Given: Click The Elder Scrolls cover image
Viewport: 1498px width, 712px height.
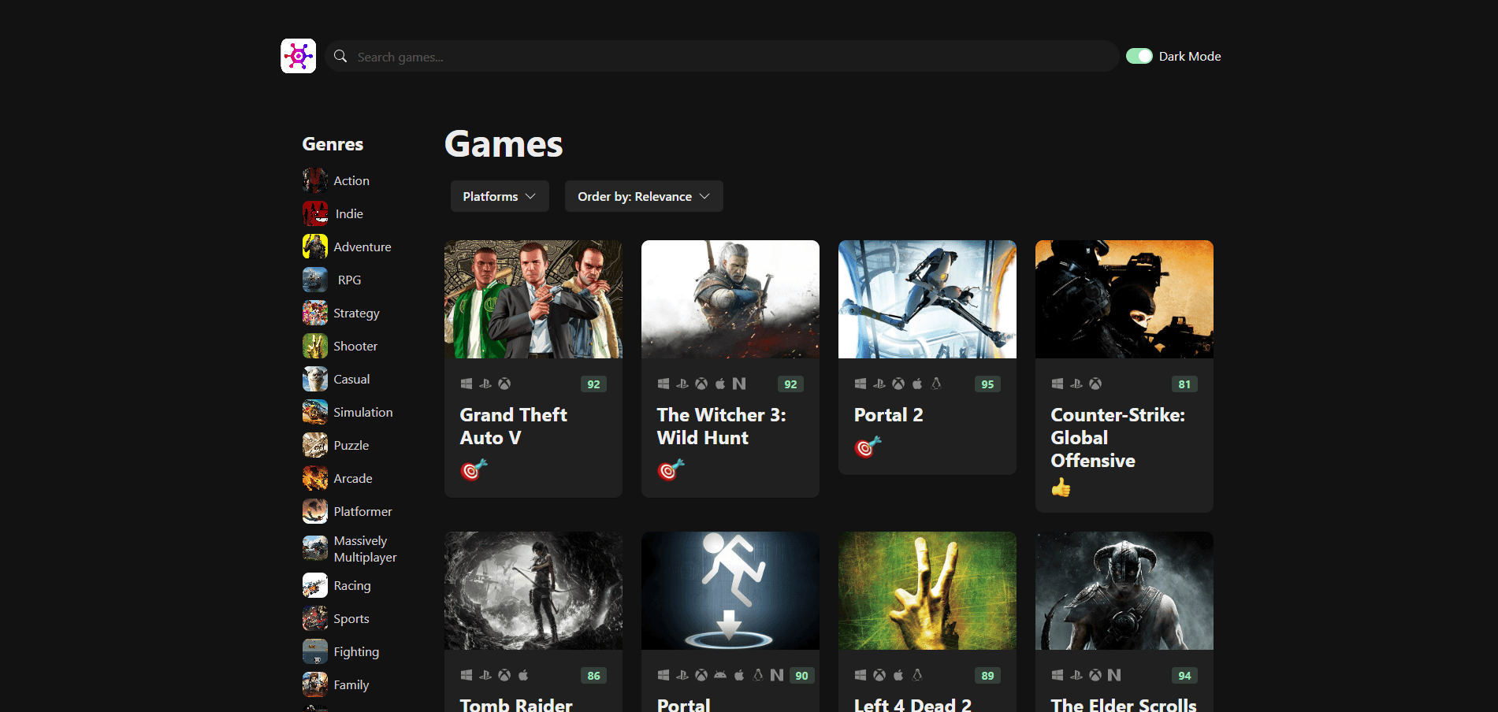Looking at the screenshot, I should pos(1124,591).
